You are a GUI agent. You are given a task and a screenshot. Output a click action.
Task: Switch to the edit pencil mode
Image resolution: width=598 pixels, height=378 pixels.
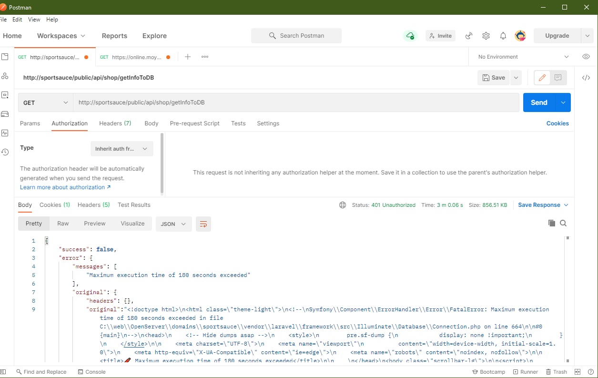pos(542,78)
